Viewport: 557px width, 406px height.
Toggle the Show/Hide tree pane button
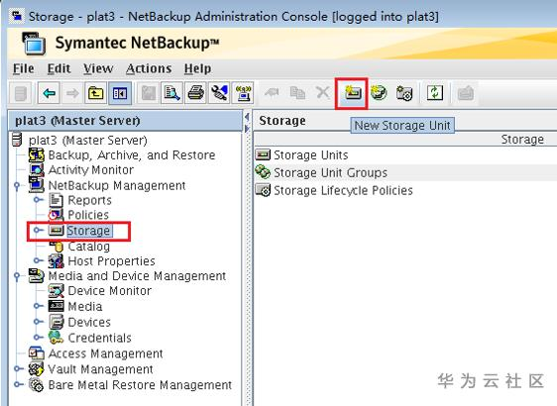pyautogui.click(x=120, y=93)
